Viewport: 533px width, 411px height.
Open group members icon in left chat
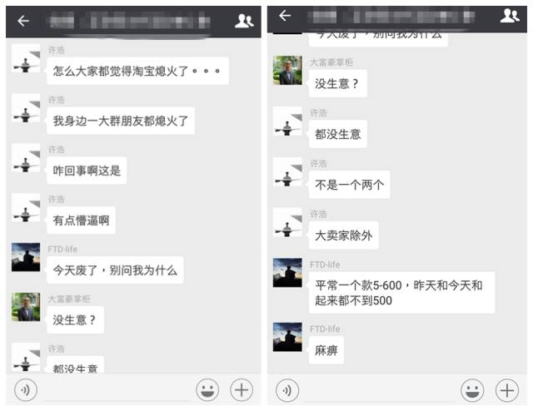244,21
